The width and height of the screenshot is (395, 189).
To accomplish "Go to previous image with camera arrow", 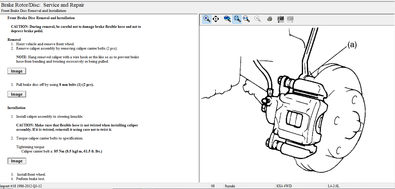I will 280,19.
